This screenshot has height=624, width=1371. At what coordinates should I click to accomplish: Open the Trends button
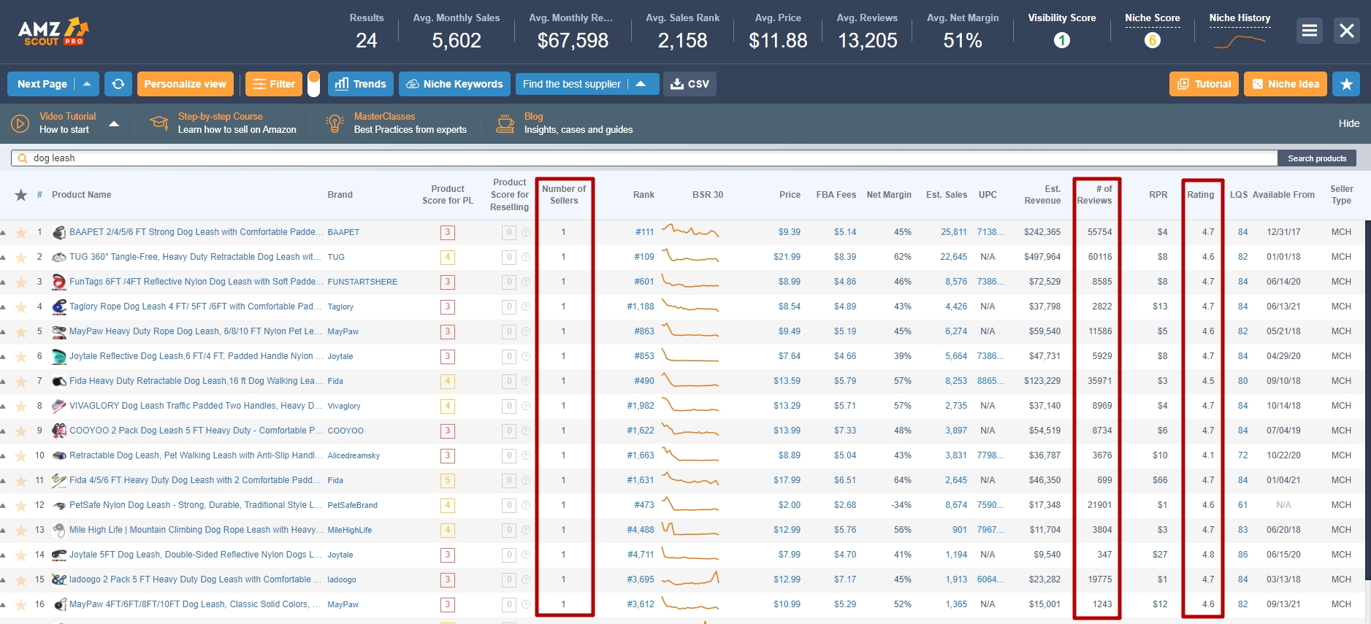click(361, 84)
